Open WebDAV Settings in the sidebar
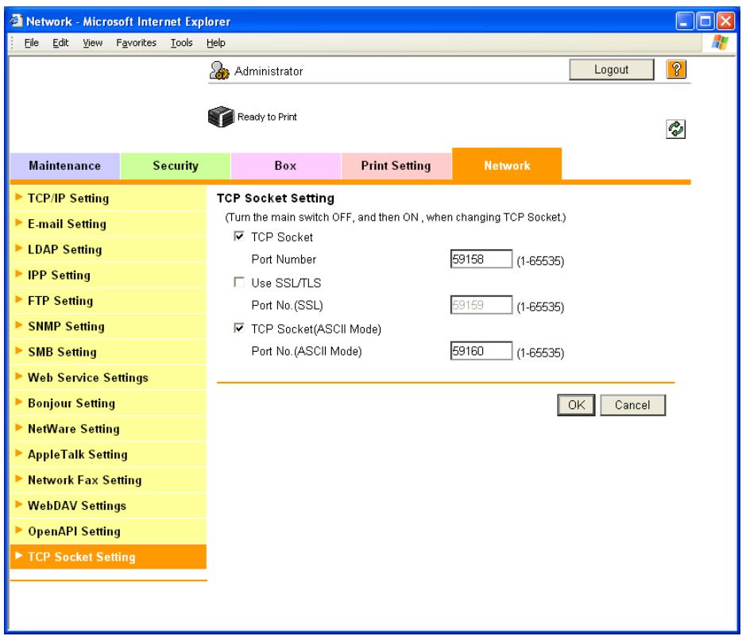 pos(108,506)
